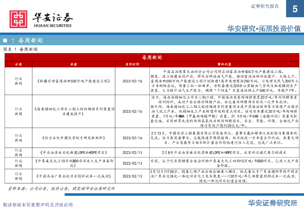Click date 2023/02/16 in 富满油田 row
Viewport: 304px width, 211px height.
pyautogui.click(x=132, y=81)
